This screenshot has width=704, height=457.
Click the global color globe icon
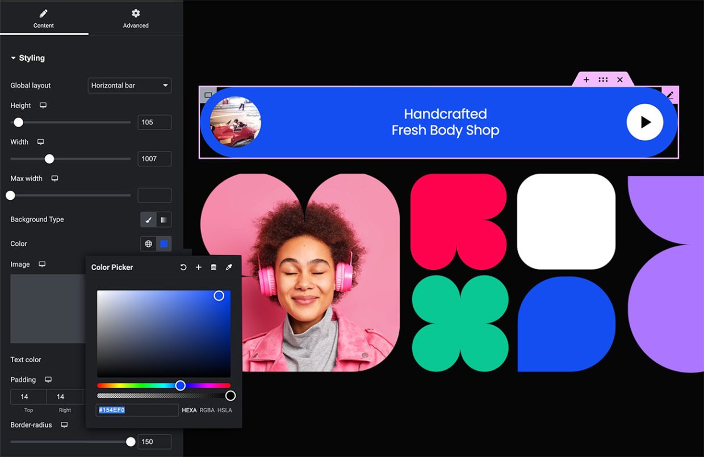149,244
